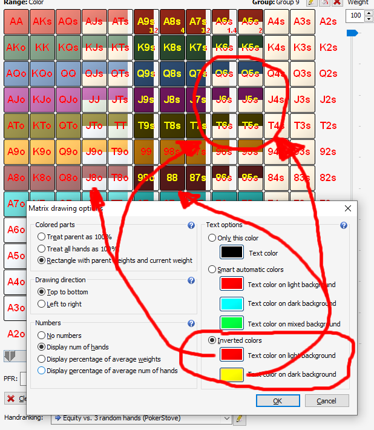Select No numbers option
The width and height of the screenshot is (374, 430).
click(x=59, y=336)
